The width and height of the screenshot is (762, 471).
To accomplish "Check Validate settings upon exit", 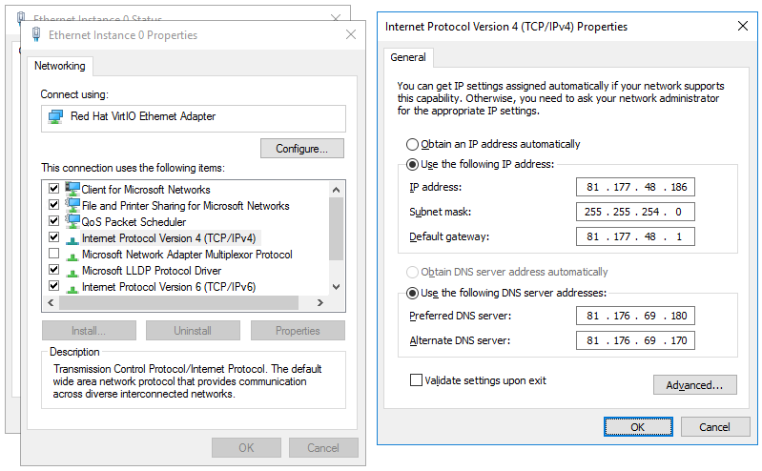I will pos(416,380).
